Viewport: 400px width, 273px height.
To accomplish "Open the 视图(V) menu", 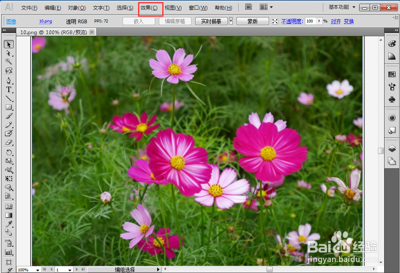I will pos(173,8).
